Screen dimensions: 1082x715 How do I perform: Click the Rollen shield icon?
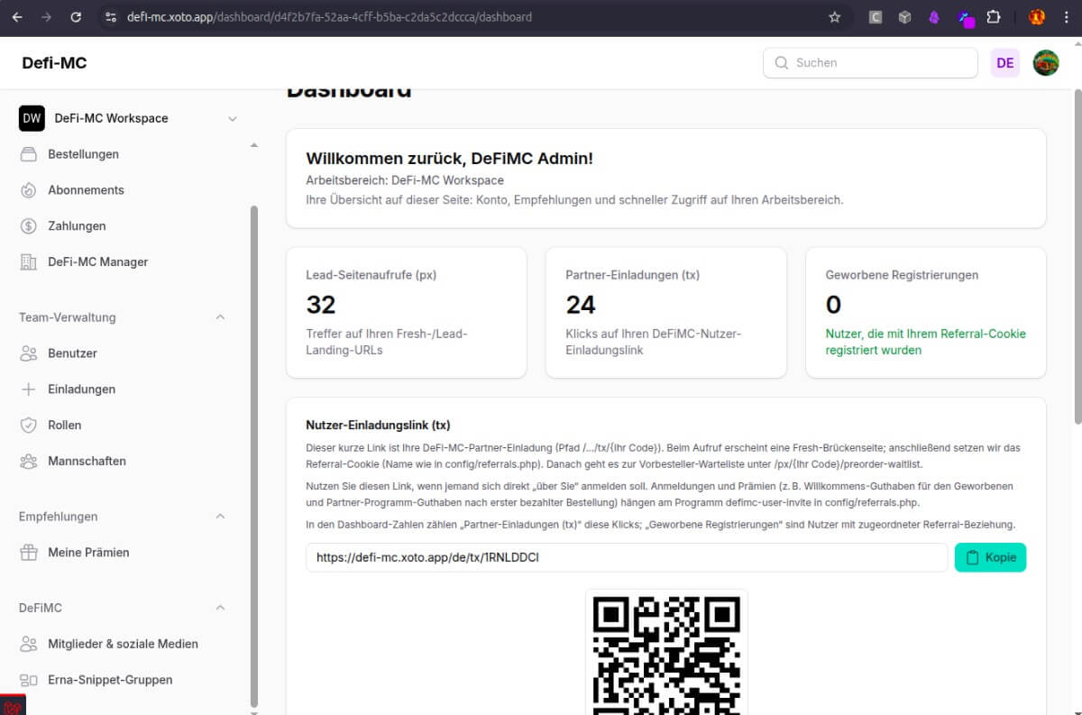tap(29, 426)
